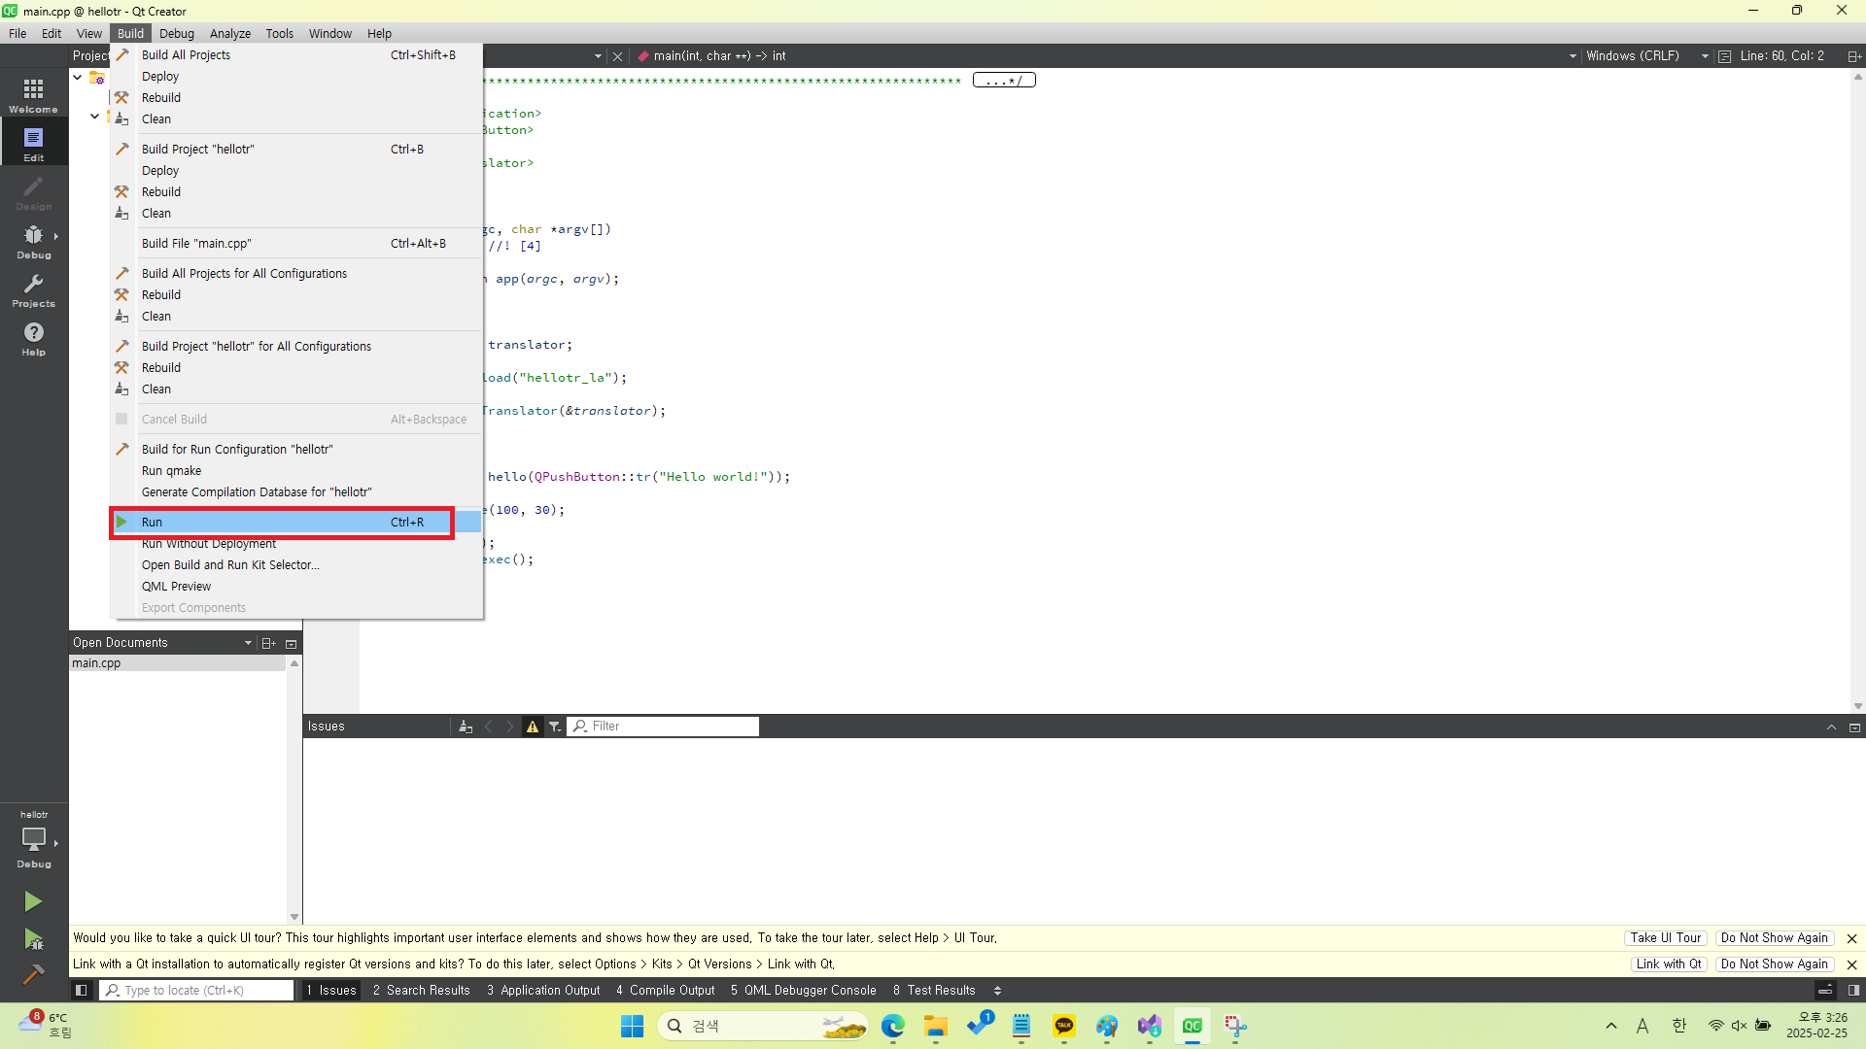Toggle the right sidebar visibility
Screen dimensions: 1866x1049
coord(1853,991)
